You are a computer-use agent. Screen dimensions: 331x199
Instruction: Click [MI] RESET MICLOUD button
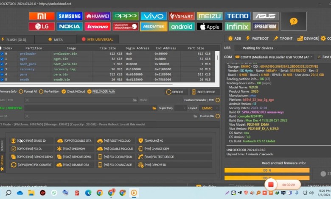(115, 141)
